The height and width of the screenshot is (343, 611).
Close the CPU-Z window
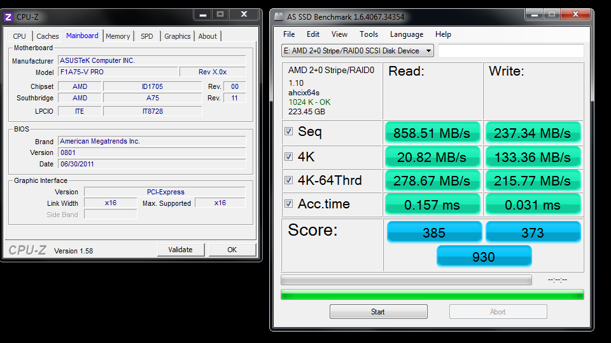tap(244, 15)
